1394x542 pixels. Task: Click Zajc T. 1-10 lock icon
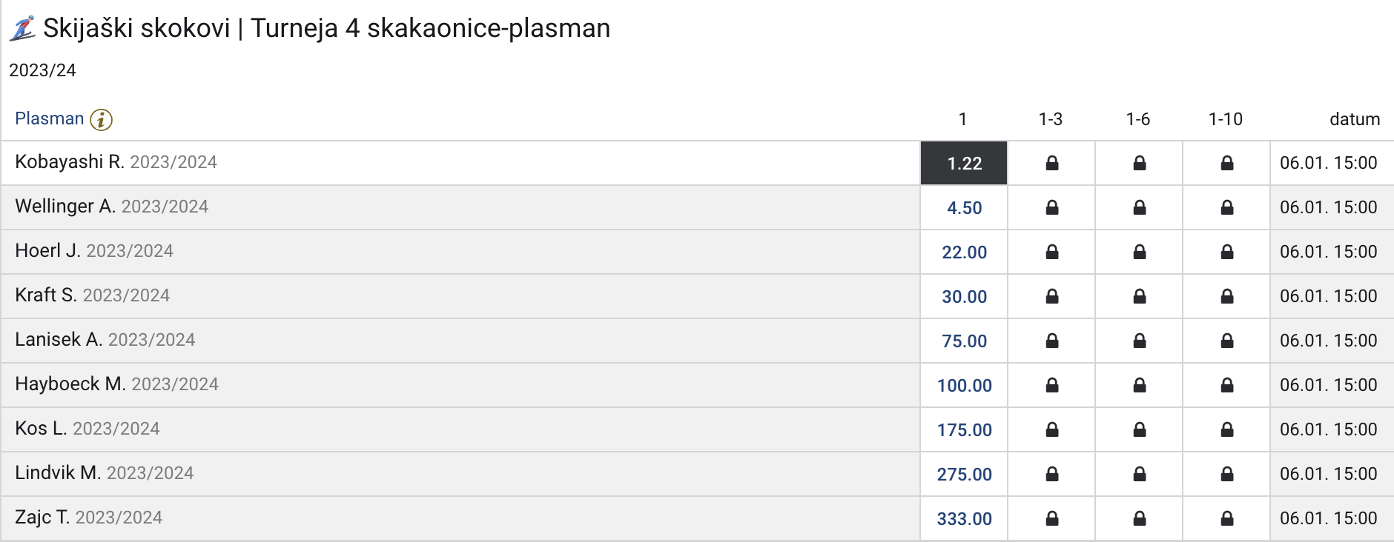pyautogui.click(x=1226, y=518)
